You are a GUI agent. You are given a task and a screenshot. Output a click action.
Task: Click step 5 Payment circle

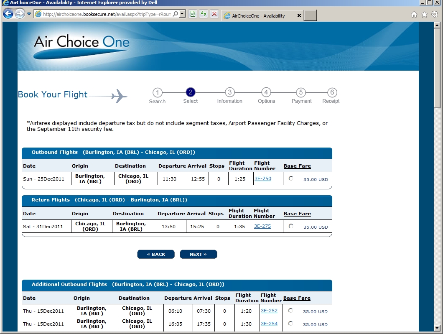[301, 92]
